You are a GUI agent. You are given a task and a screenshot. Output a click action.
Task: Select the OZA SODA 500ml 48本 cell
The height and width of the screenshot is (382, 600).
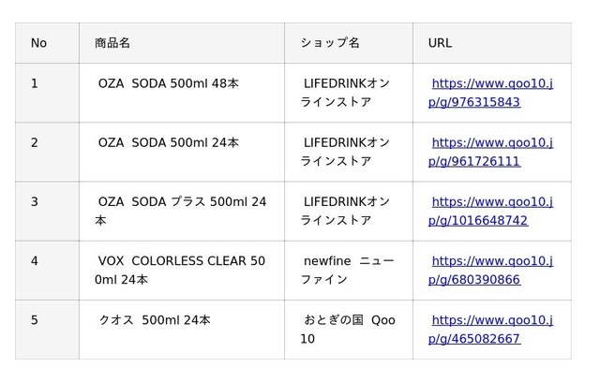(x=182, y=93)
